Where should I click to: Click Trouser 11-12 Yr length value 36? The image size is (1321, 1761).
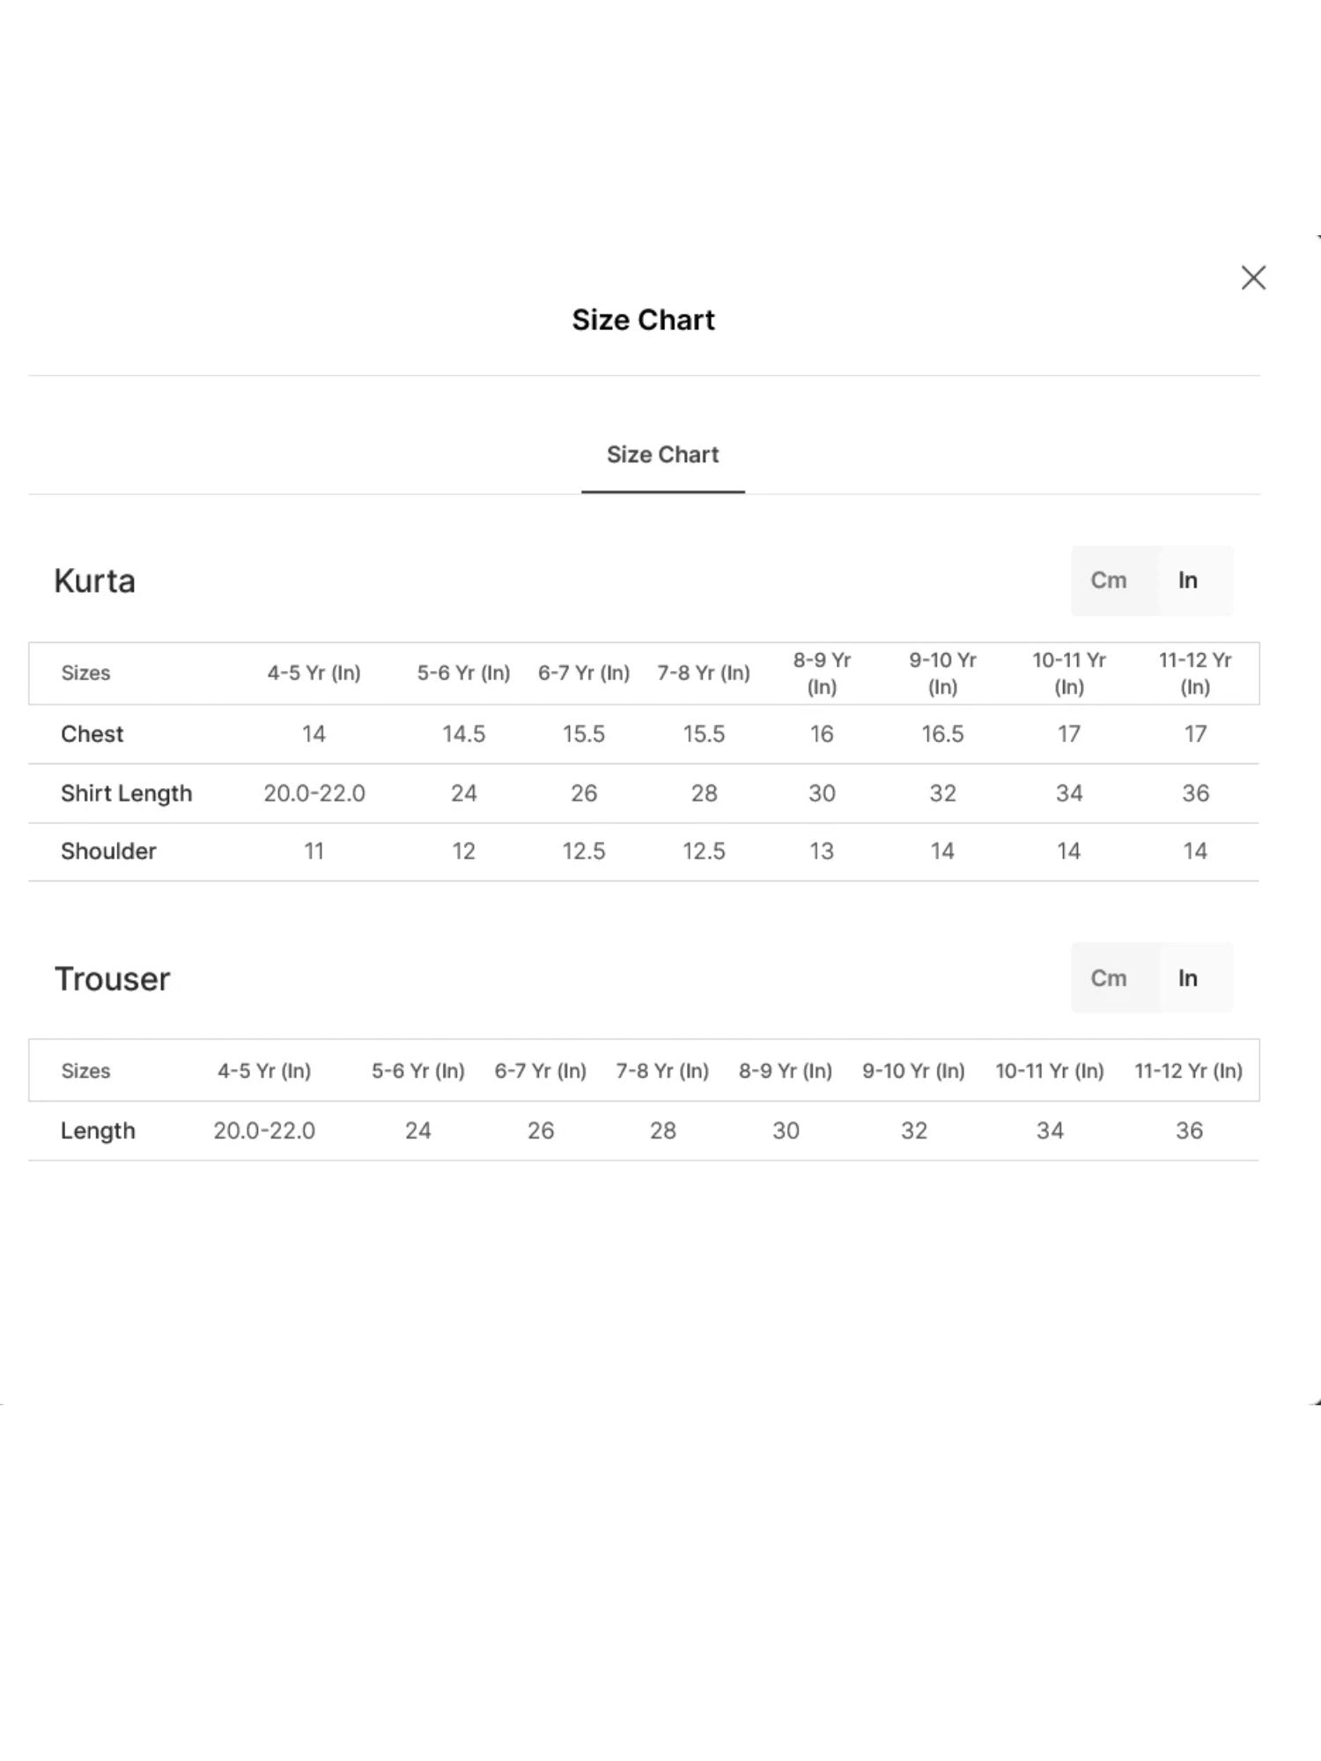[1189, 1131]
